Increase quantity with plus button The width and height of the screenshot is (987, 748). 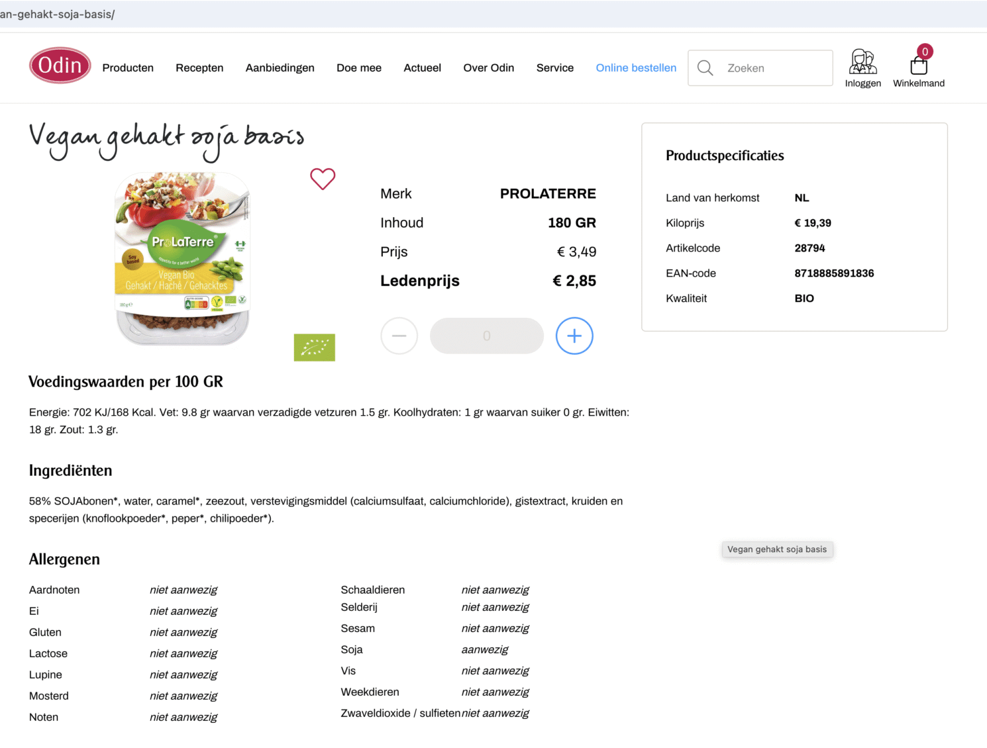(574, 336)
